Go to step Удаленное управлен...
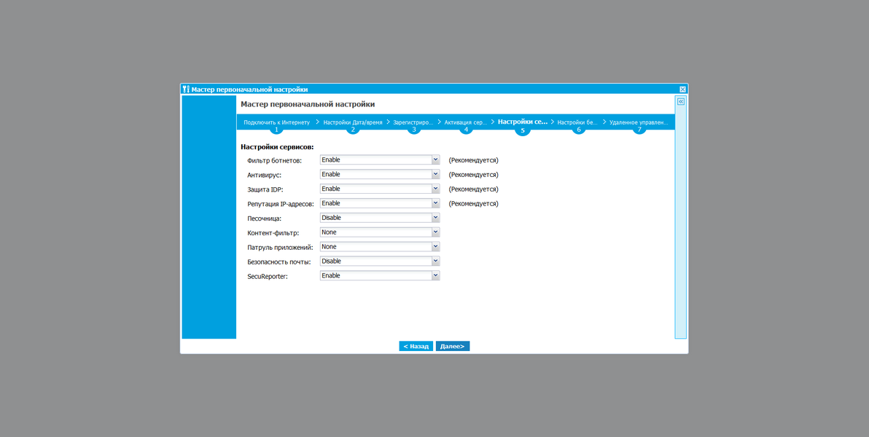The height and width of the screenshot is (437, 869). (x=639, y=122)
